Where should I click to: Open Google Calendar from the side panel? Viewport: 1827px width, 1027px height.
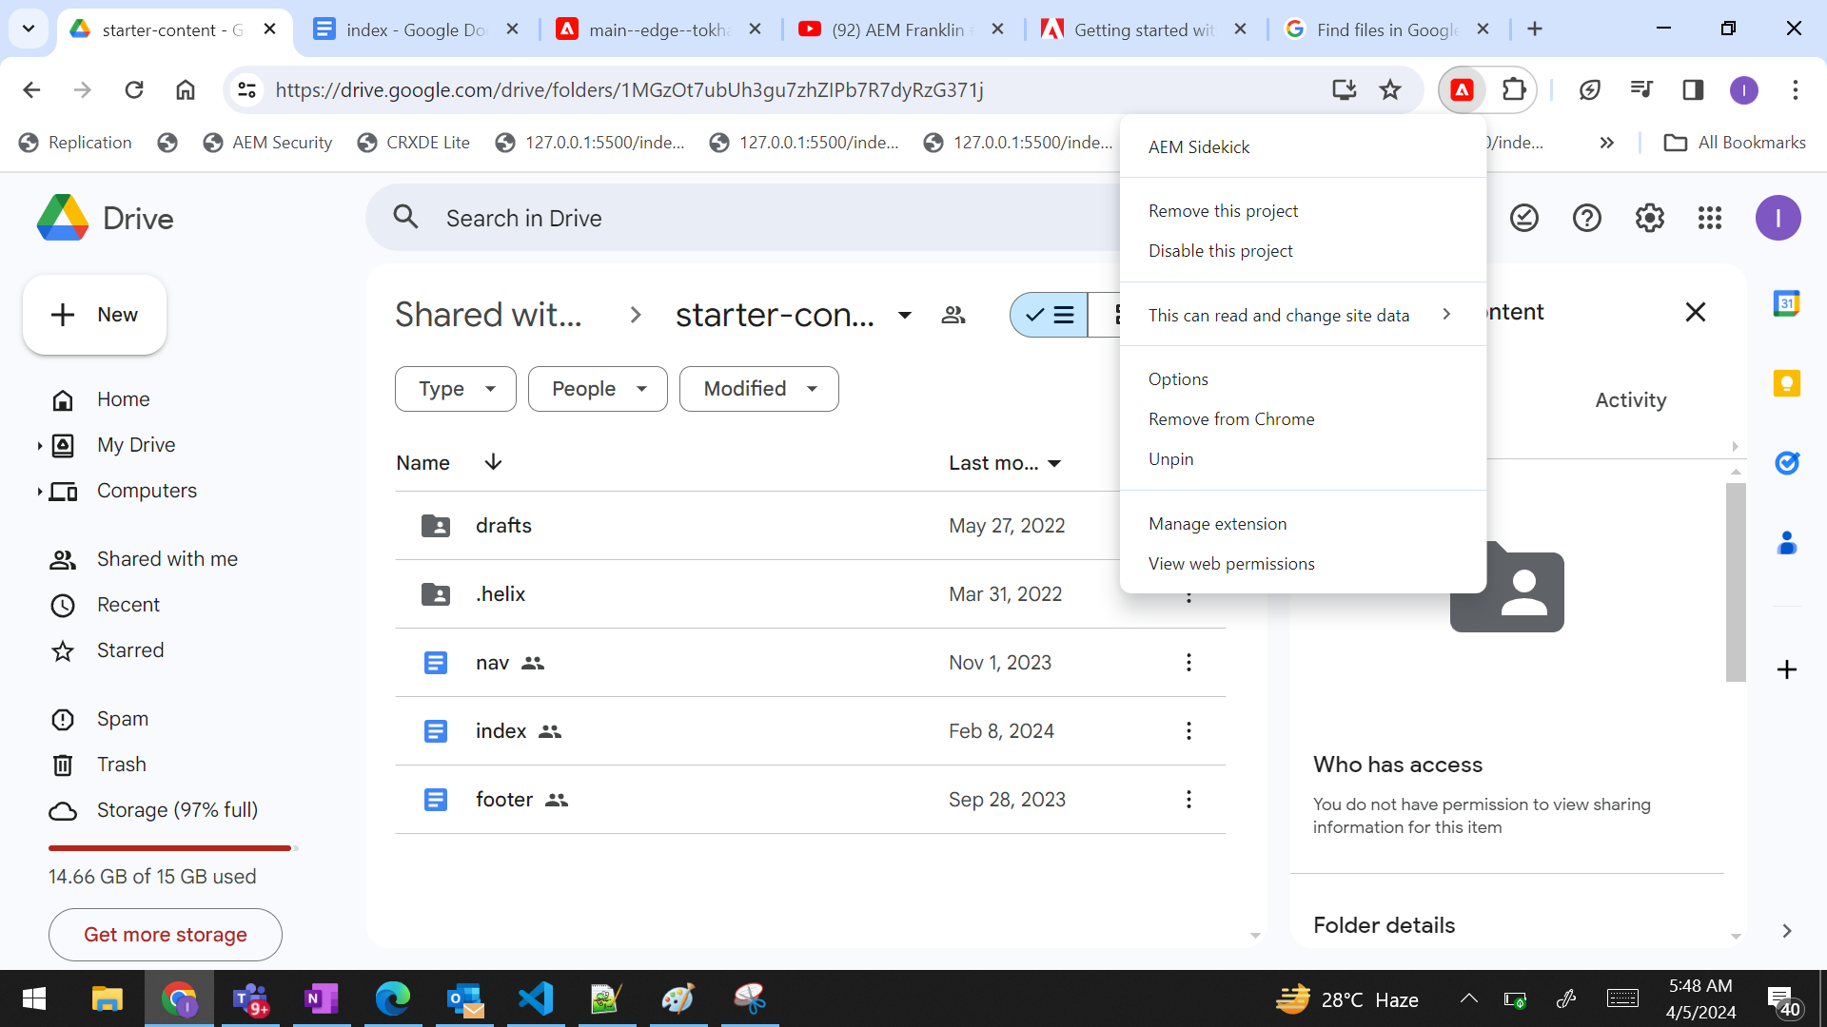pyautogui.click(x=1788, y=302)
